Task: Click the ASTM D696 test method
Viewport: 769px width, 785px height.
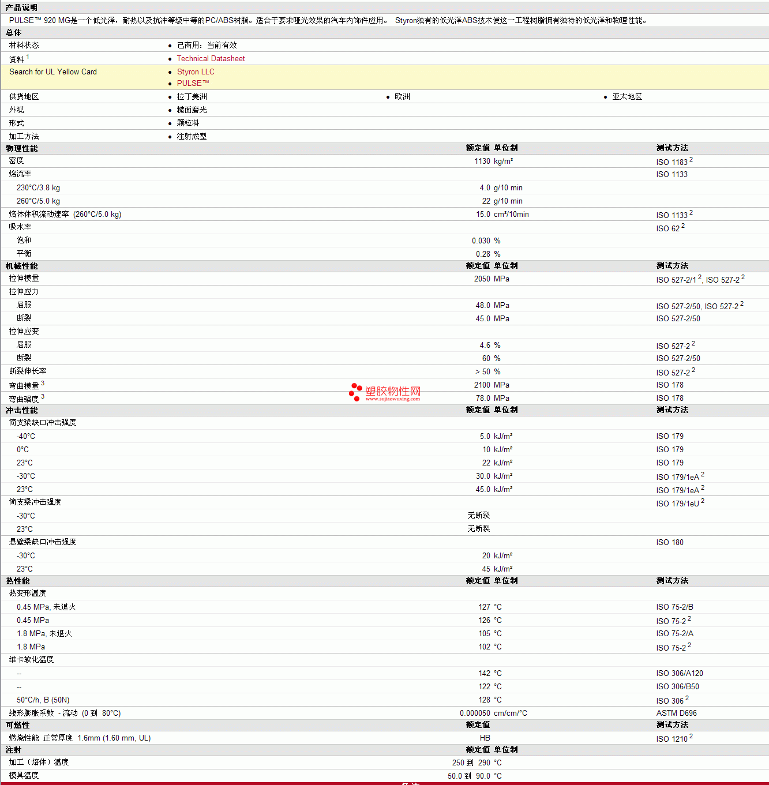Action: pos(677,713)
